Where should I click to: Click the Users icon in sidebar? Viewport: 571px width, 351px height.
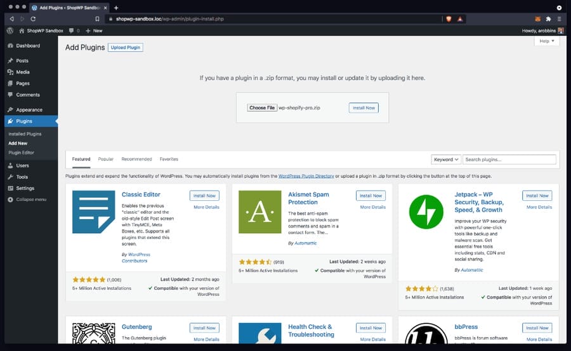pyautogui.click(x=10, y=165)
